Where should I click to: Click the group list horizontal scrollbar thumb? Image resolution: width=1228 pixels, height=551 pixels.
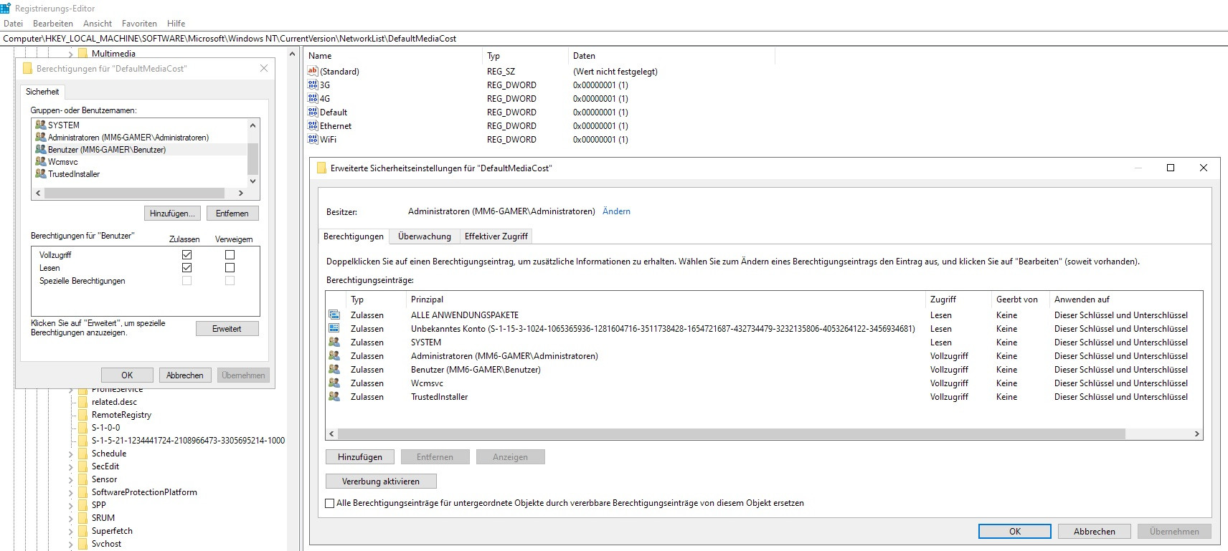pos(135,193)
